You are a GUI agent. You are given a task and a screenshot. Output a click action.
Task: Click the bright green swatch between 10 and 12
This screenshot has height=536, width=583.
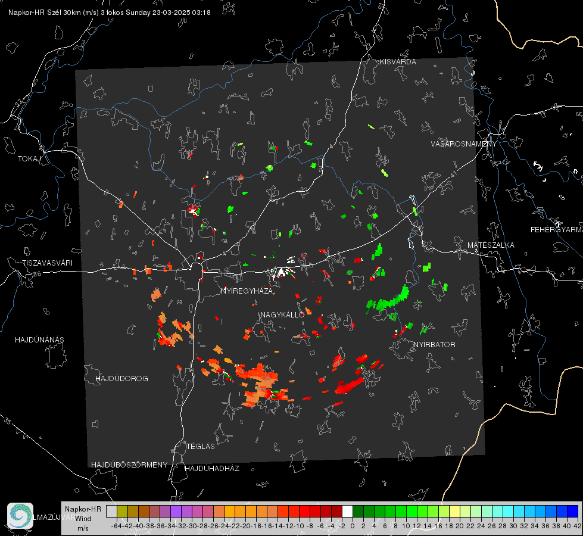411,511
